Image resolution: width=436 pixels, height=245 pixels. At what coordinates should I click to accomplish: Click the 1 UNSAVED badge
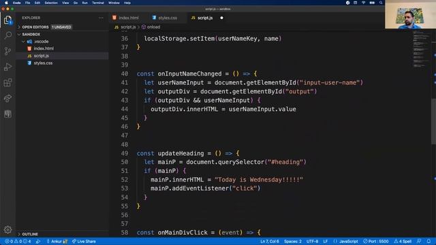[61, 27]
